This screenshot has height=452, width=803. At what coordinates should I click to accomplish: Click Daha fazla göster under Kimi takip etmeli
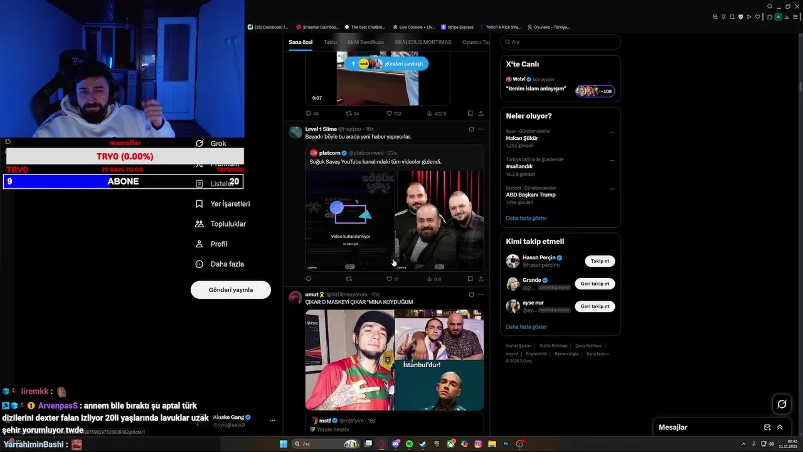[526, 327]
